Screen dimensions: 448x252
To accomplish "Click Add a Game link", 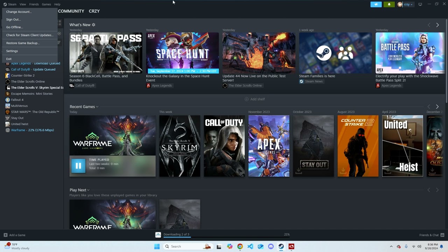I will point(14,235).
